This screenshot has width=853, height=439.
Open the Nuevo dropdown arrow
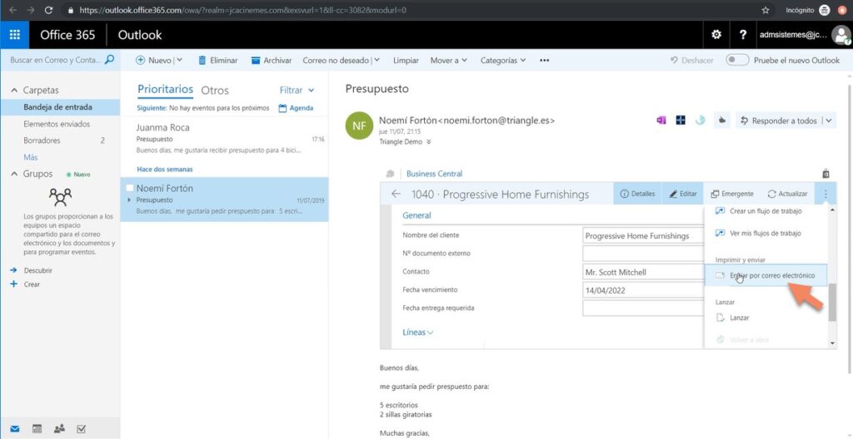[x=179, y=60]
